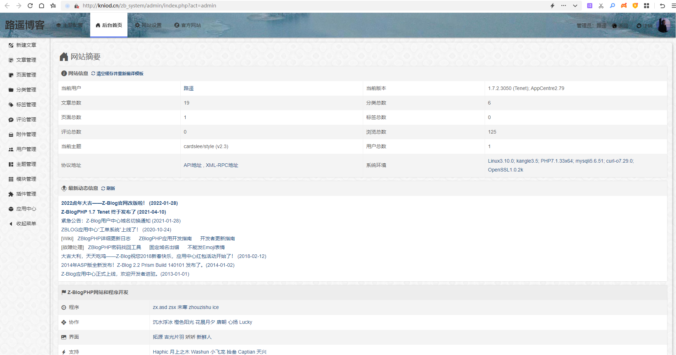Open the 官方网站 tab
This screenshot has width=676, height=355.
pyautogui.click(x=188, y=26)
